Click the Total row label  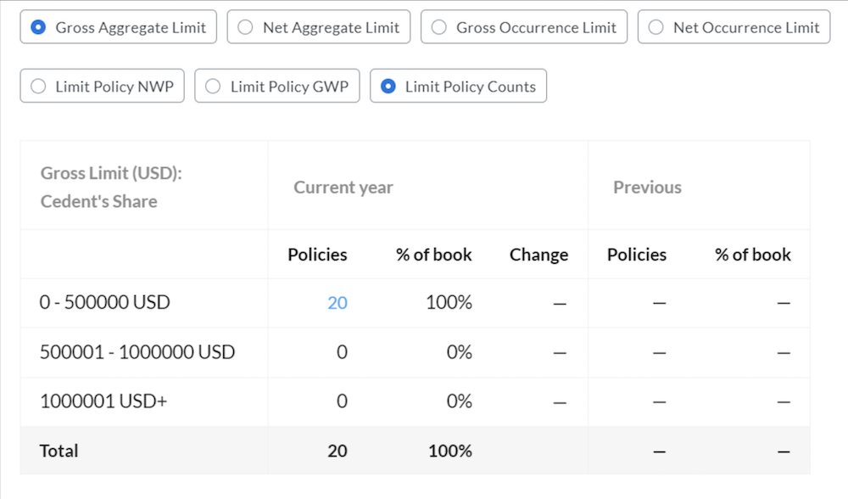pos(59,451)
